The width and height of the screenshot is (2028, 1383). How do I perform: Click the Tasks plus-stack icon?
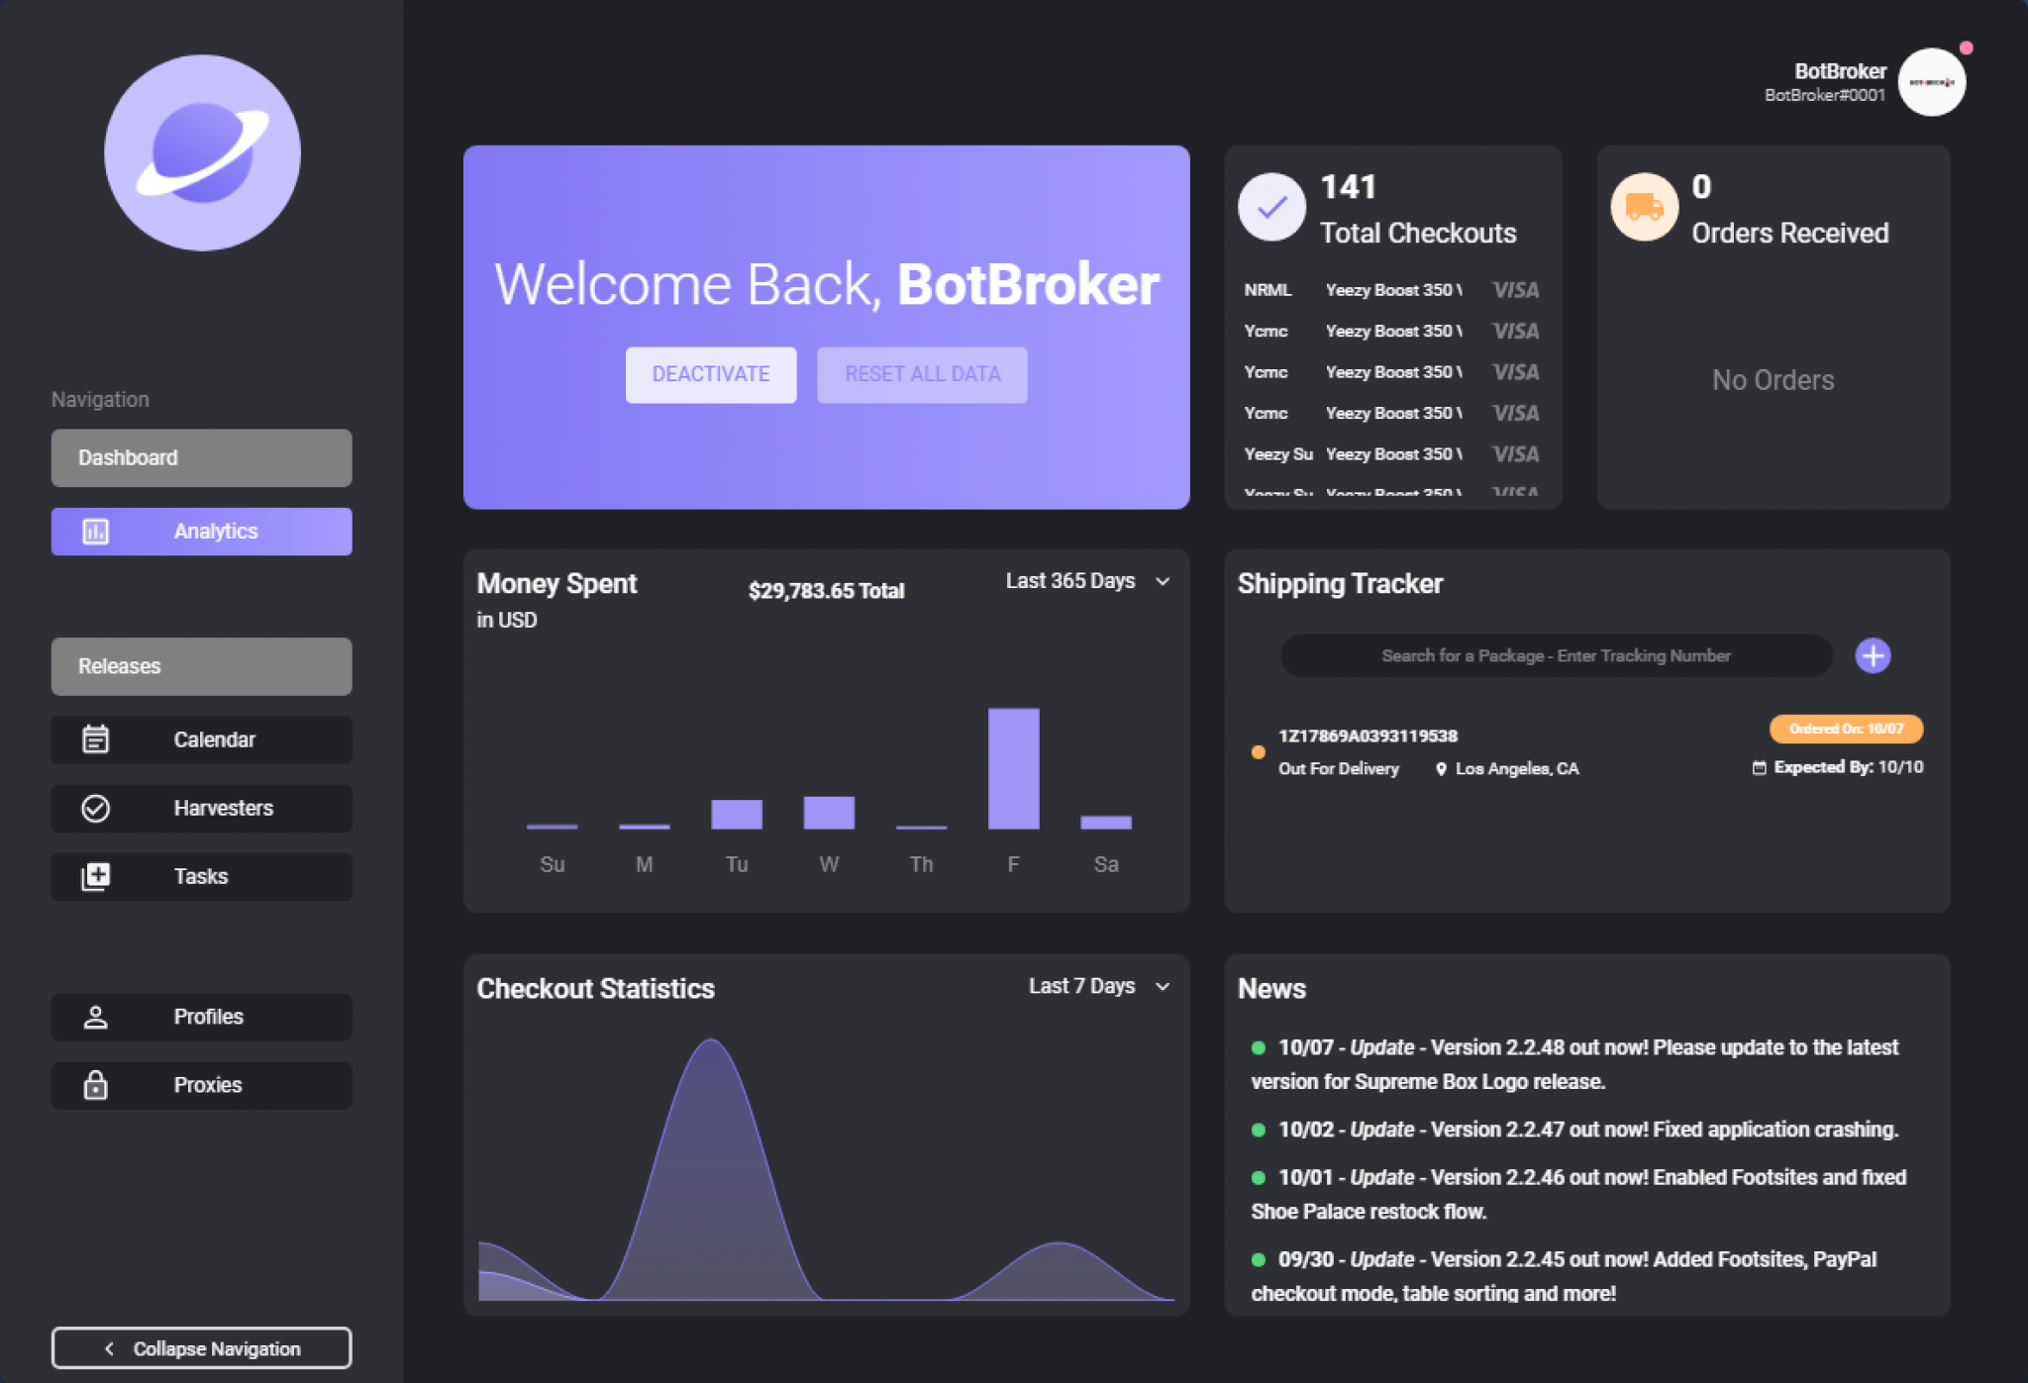click(95, 876)
